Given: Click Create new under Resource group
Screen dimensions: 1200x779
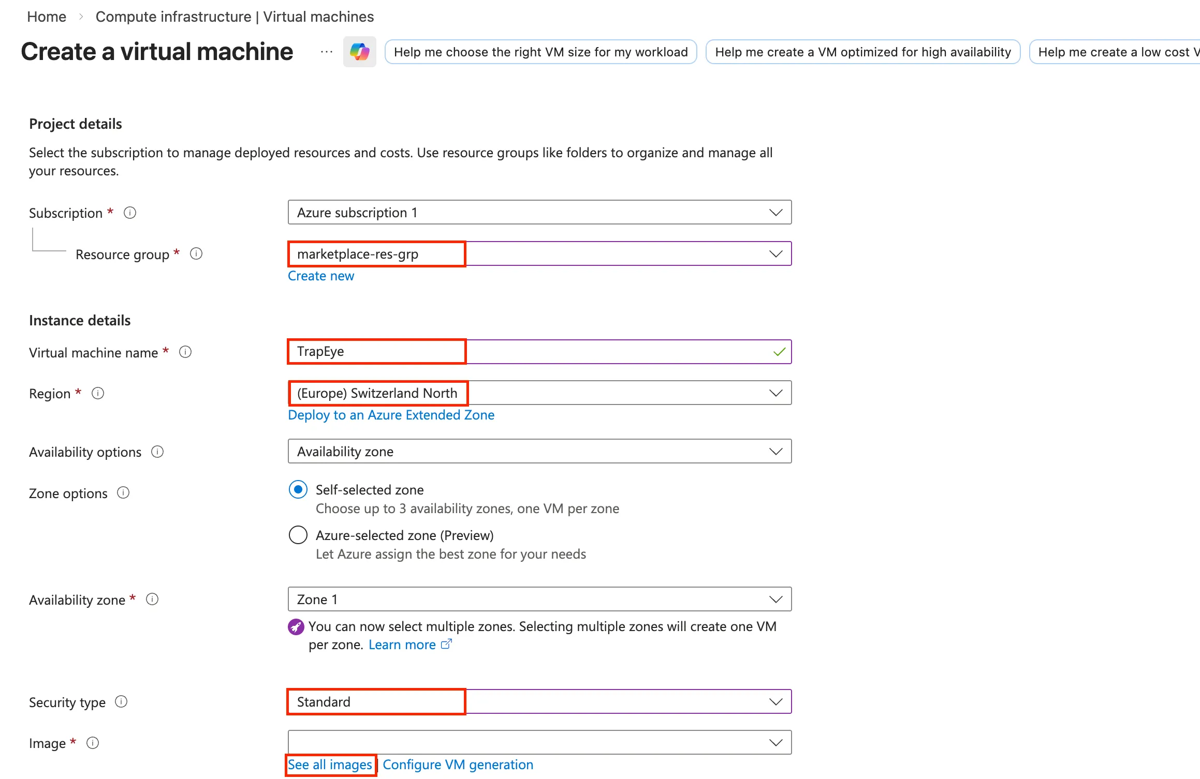Looking at the screenshot, I should [320, 276].
